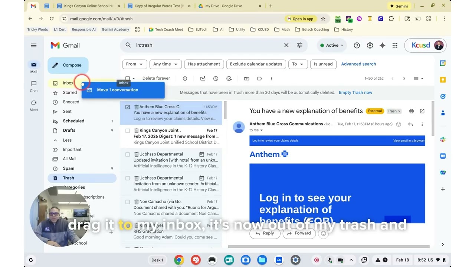Open search options filter sliders icon
Viewport: 475px width, 267px height.
click(299, 45)
